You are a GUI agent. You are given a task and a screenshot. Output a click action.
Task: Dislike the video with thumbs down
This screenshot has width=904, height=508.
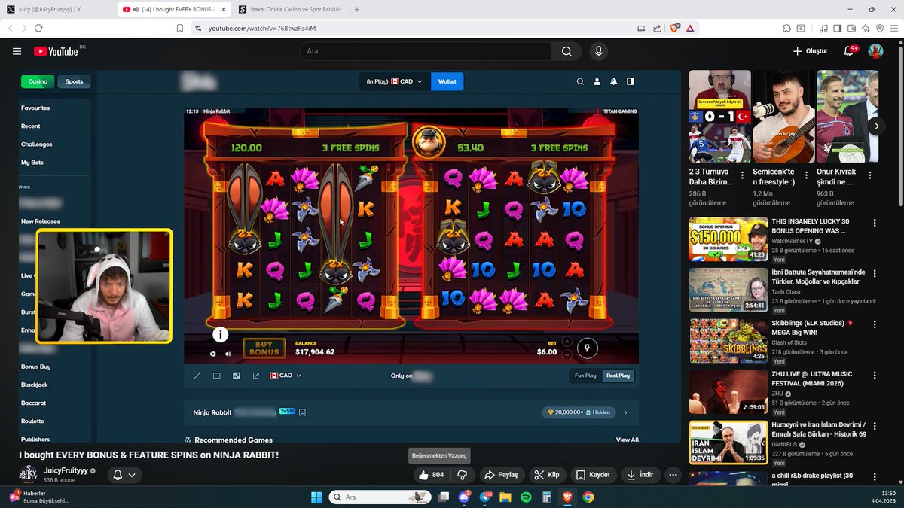coord(463,475)
